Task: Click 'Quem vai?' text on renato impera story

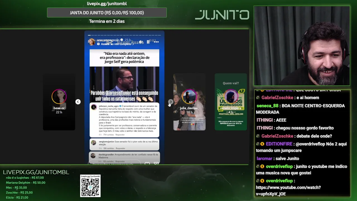Action: tap(231, 83)
